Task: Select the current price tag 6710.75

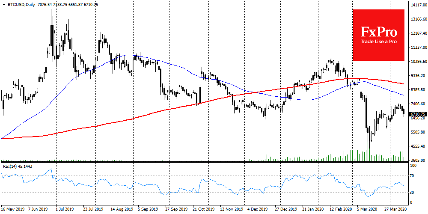Action: click(418, 114)
